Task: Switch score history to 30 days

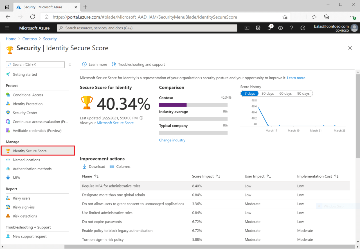Action: [x=267, y=93]
